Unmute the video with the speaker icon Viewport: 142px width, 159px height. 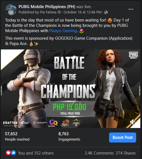pos(133,122)
